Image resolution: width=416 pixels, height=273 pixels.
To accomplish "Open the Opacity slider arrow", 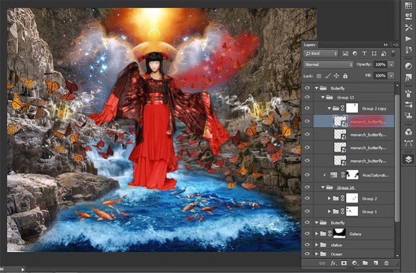I will 391,65.
